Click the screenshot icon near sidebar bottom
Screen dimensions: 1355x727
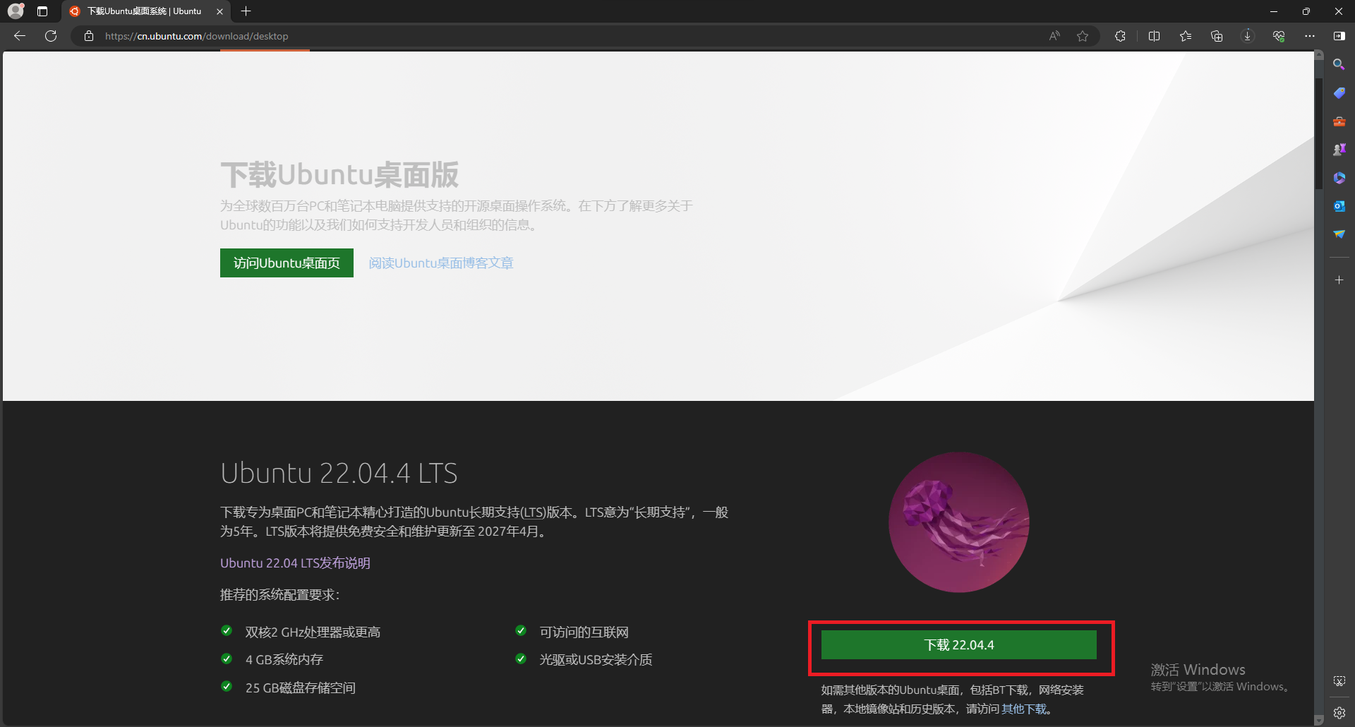[x=1339, y=681]
